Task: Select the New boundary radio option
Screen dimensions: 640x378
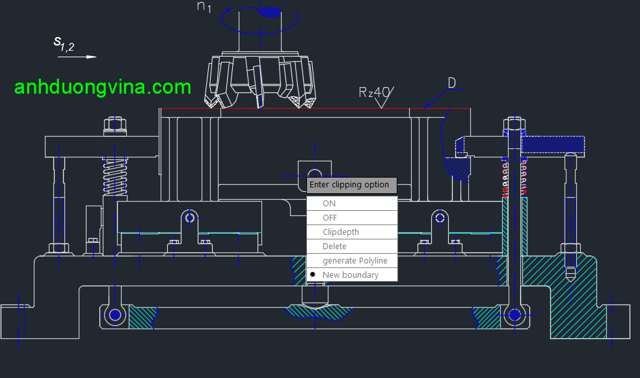Action: (x=351, y=275)
